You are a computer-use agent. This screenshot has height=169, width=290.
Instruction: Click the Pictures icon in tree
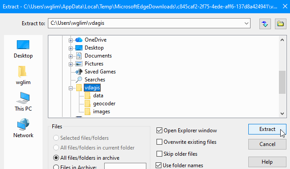click(79, 64)
